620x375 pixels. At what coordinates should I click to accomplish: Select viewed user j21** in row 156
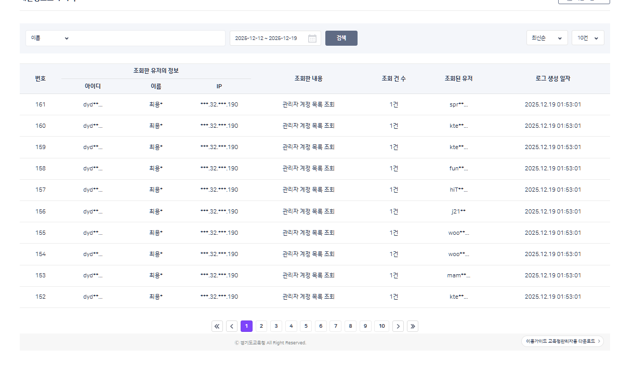click(458, 211)
